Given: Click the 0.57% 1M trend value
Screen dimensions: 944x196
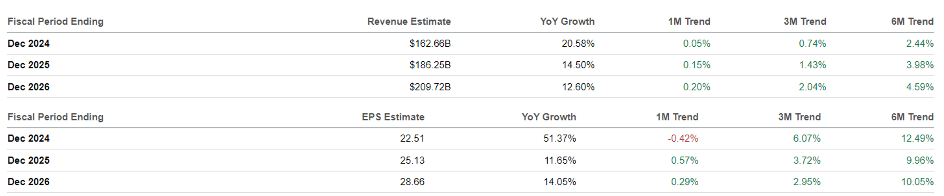Looking at the screenshot, I should pos(685,160).
